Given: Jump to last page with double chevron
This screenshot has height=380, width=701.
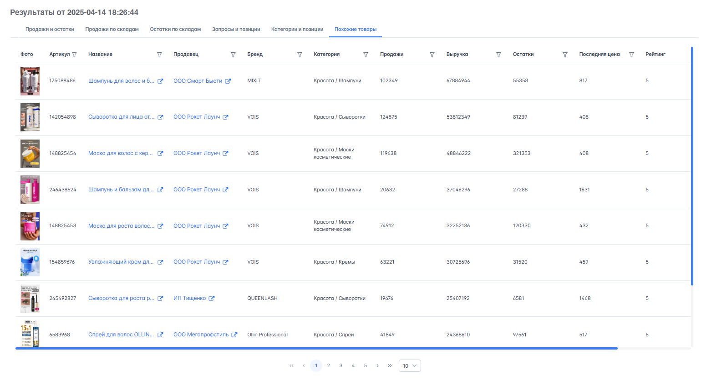Looking at the screenshot, I should click(390, 366).
